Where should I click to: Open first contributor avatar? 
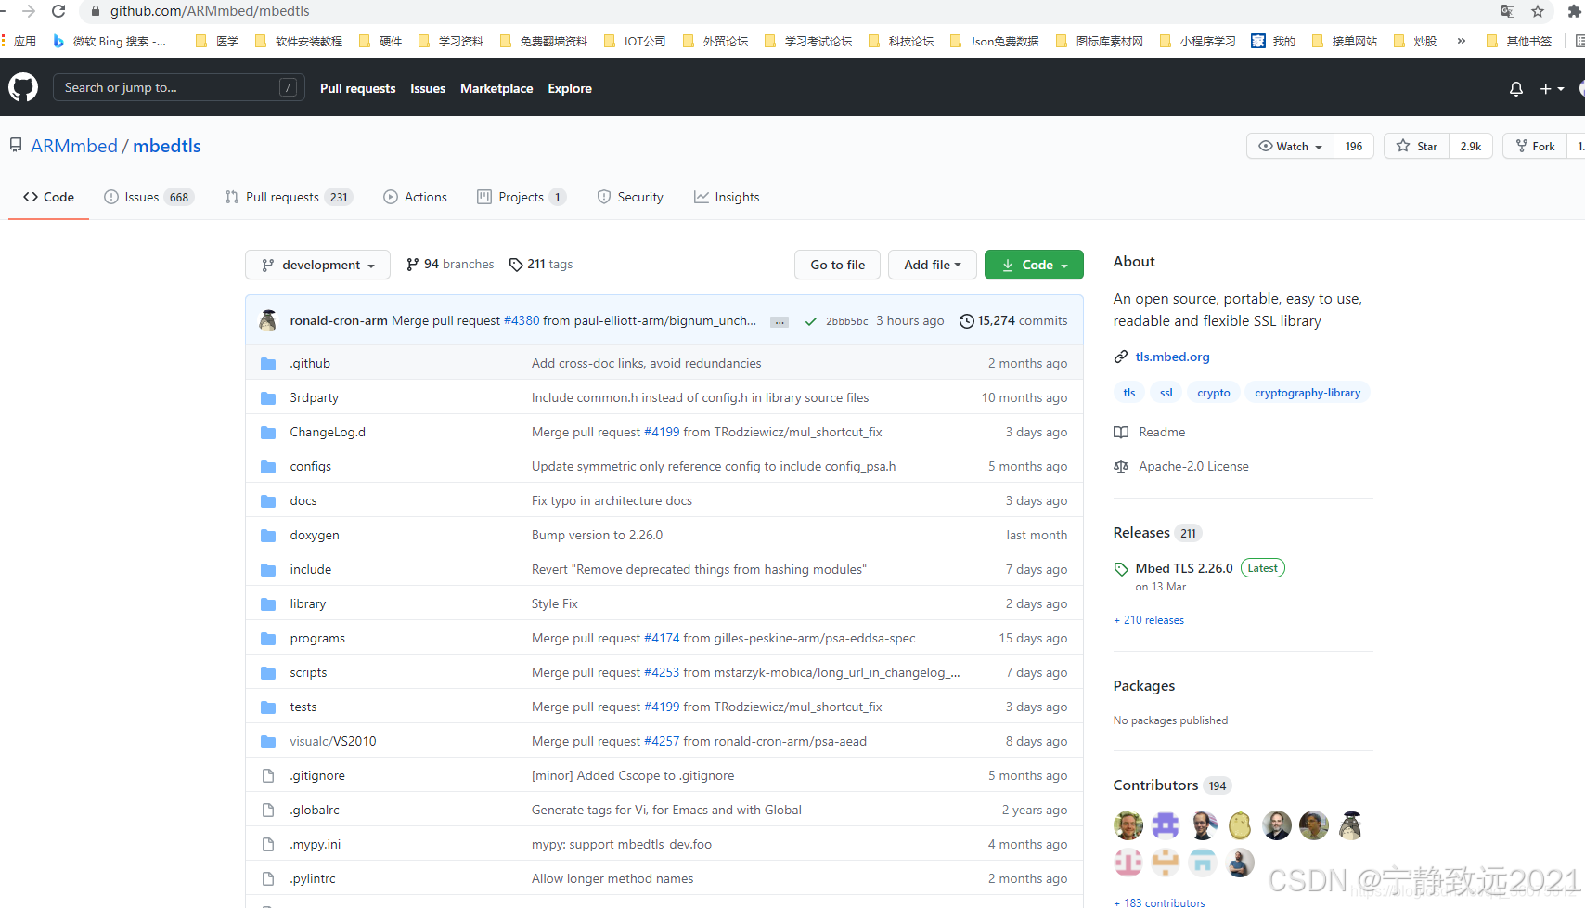[1128, 825]
